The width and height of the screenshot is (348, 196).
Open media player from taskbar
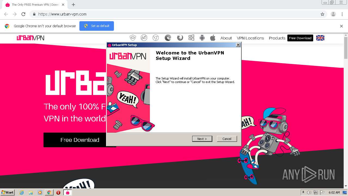pos(40,192)
